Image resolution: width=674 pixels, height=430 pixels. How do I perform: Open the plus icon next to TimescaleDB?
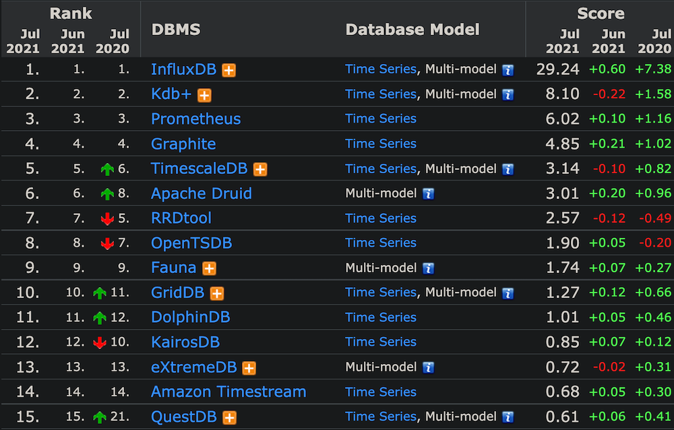260,169
